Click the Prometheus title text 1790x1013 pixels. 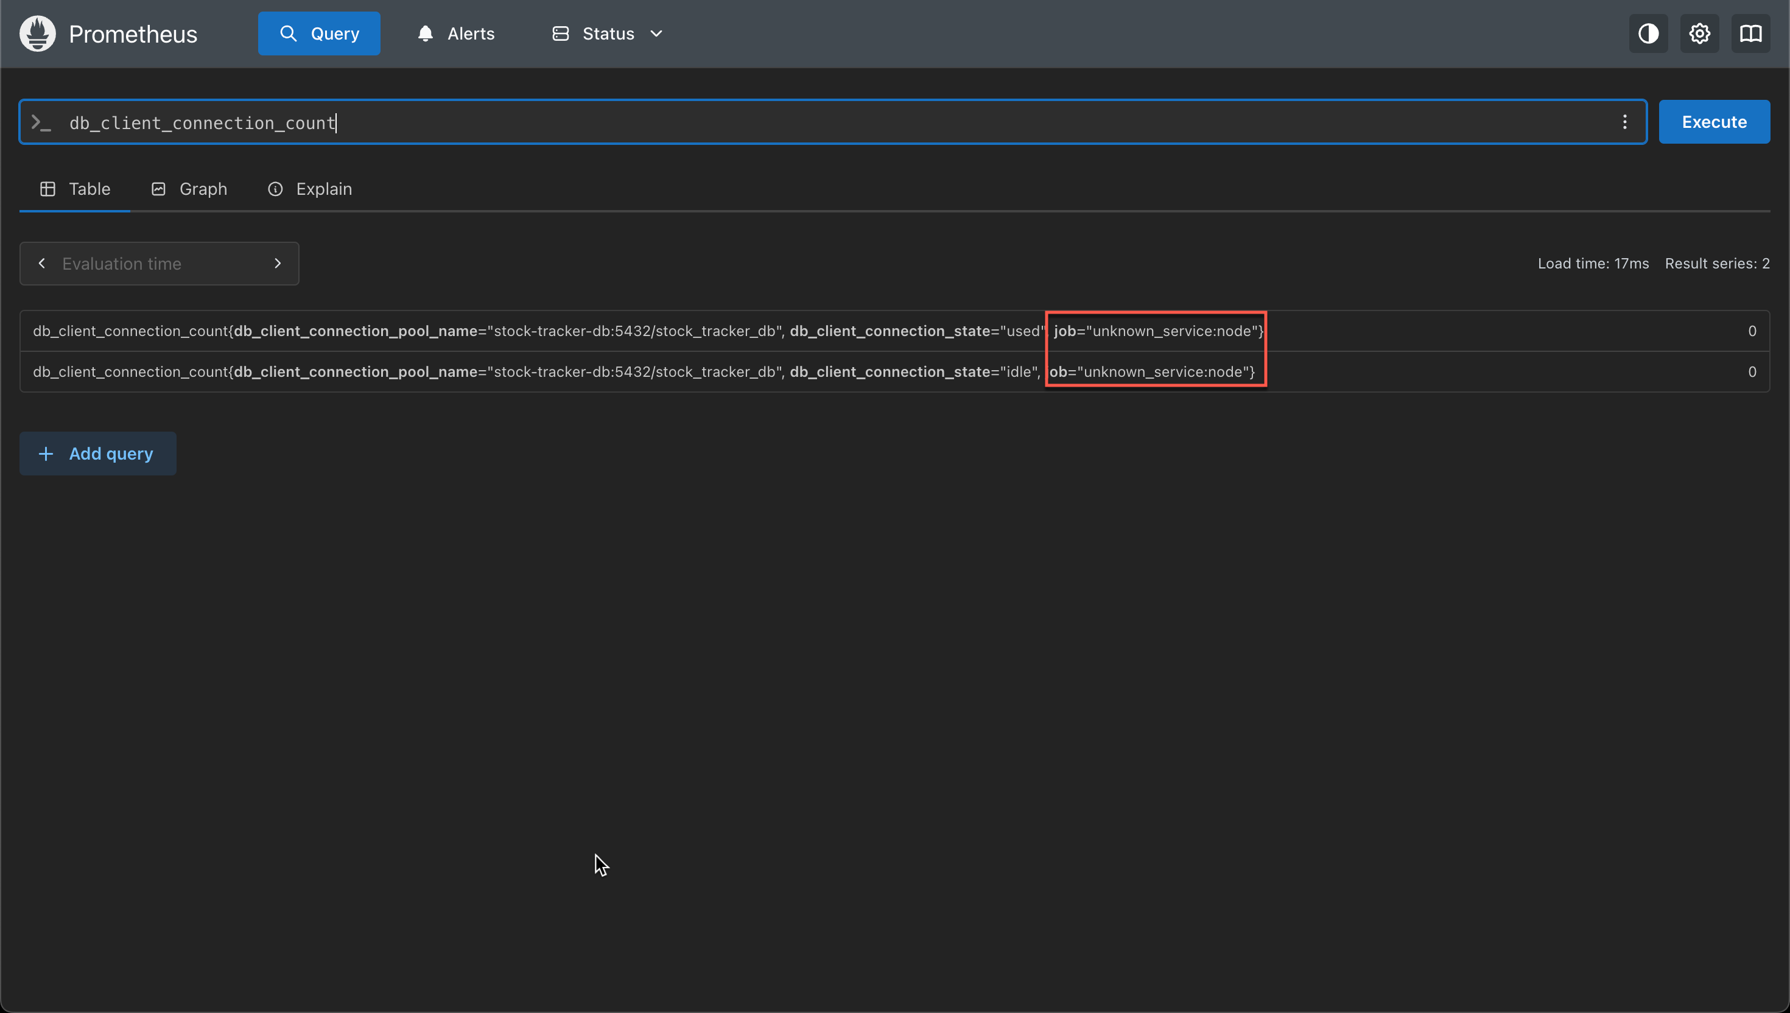(x=133, y=34)
